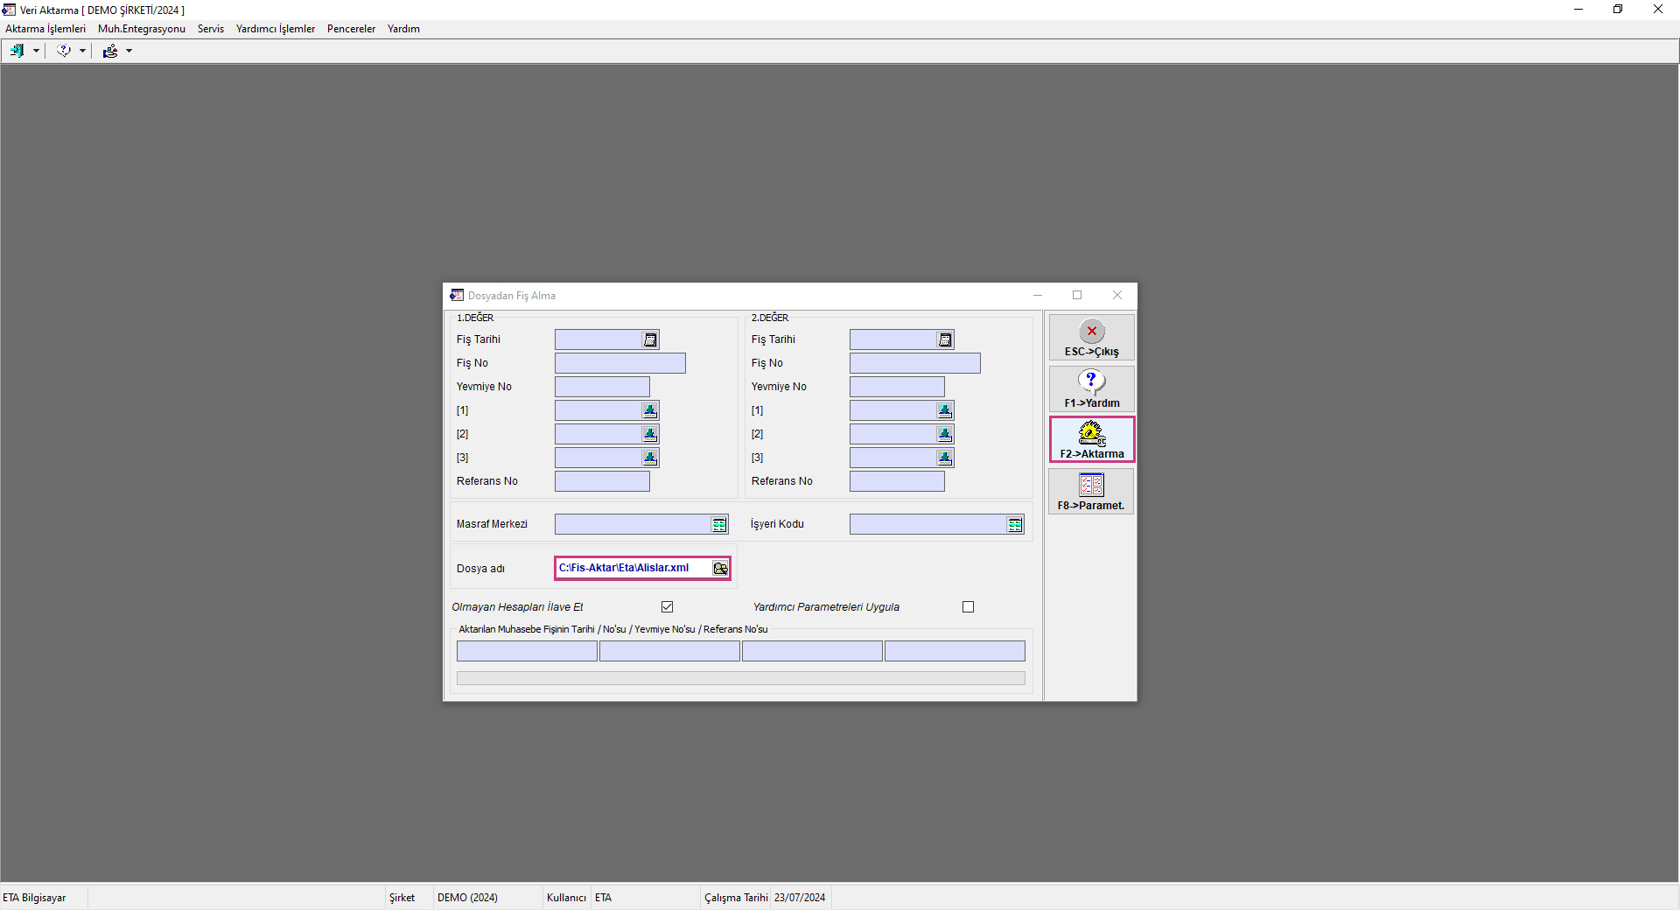Screen dimensions: 1680x910
Task: Open calendar picker for 1.DEĞER Fiş Tarihi
Action: click(650, 339)
